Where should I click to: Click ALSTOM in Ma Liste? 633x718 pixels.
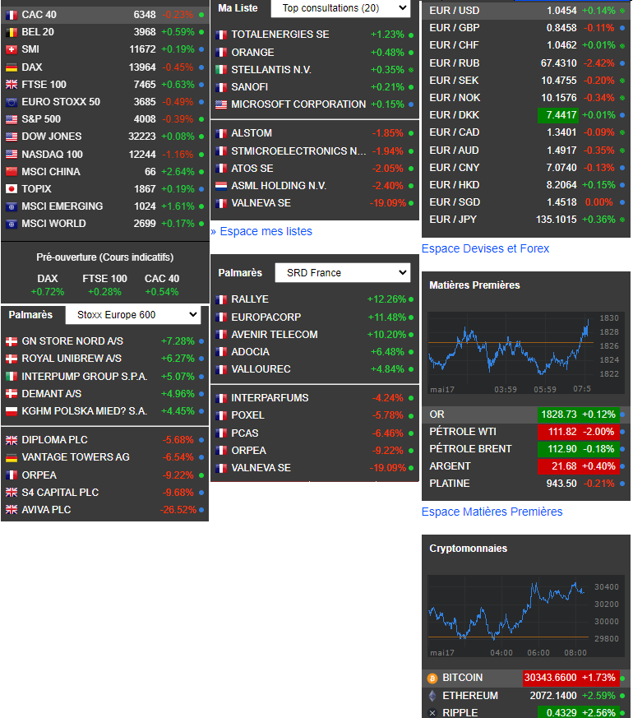pyautogui.click(x=252, y=133)
